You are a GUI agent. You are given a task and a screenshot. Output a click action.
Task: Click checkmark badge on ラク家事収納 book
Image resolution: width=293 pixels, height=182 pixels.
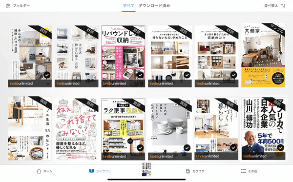(x=140, y=148)
